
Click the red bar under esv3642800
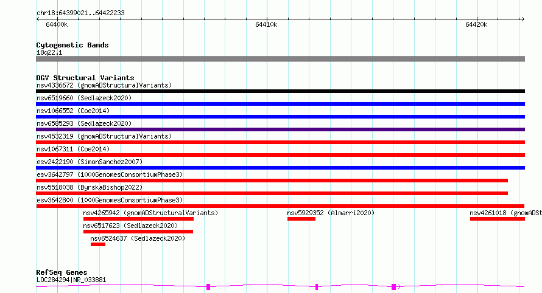(280, 206)
